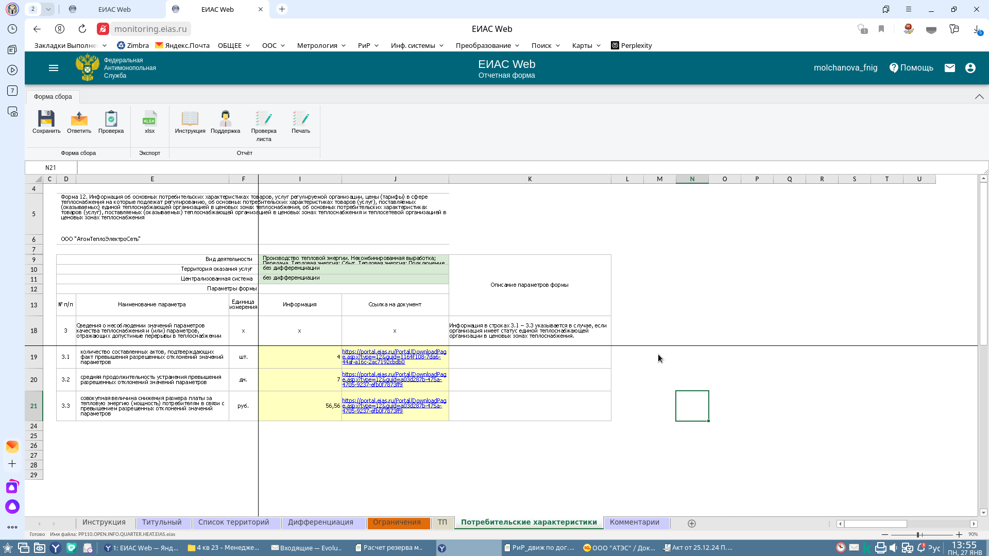Viewport: 989px width, 556px height.
Task: Open history clock icon in sidebar
Action: point(12,29)
